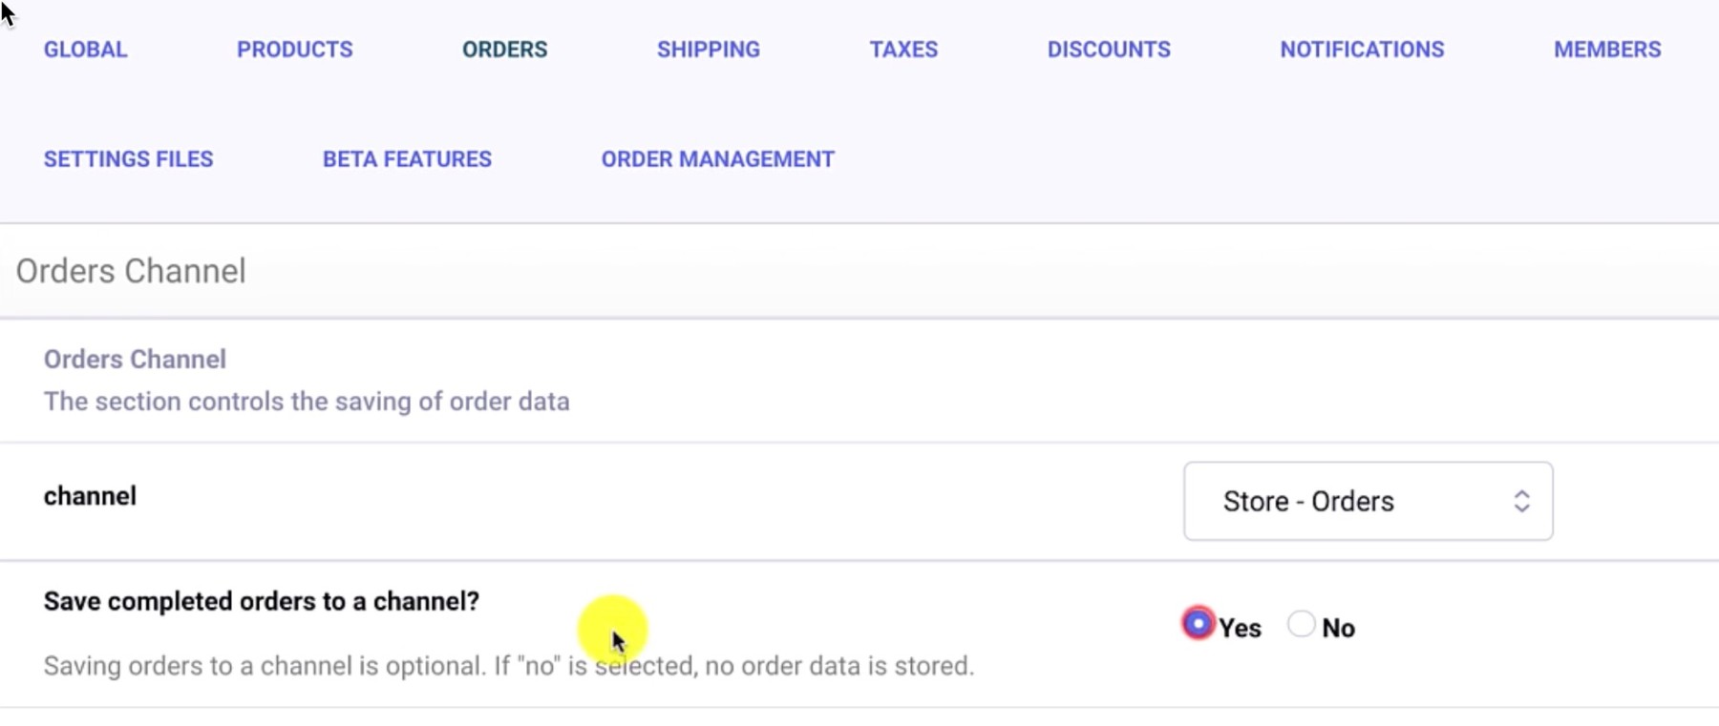Click the Orders Channel section heading

click(134, 359)
